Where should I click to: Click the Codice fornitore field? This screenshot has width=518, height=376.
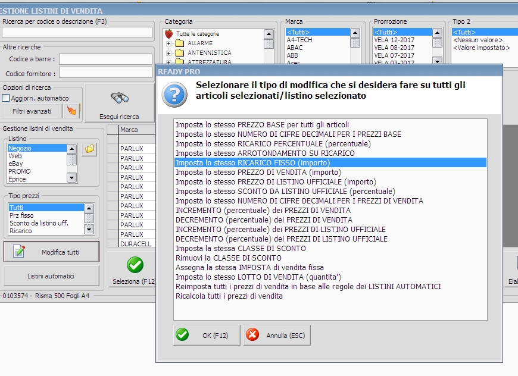tap(105, 73)
